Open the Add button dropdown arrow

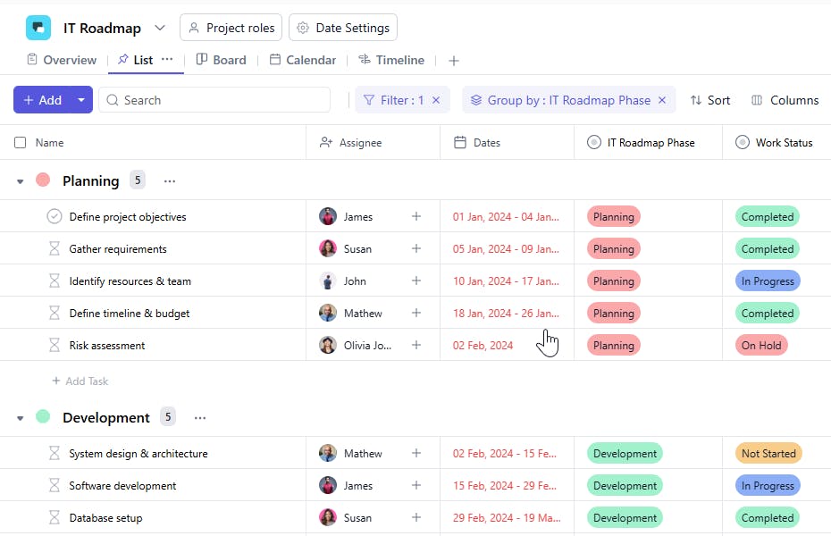click(x=81, y=100)
